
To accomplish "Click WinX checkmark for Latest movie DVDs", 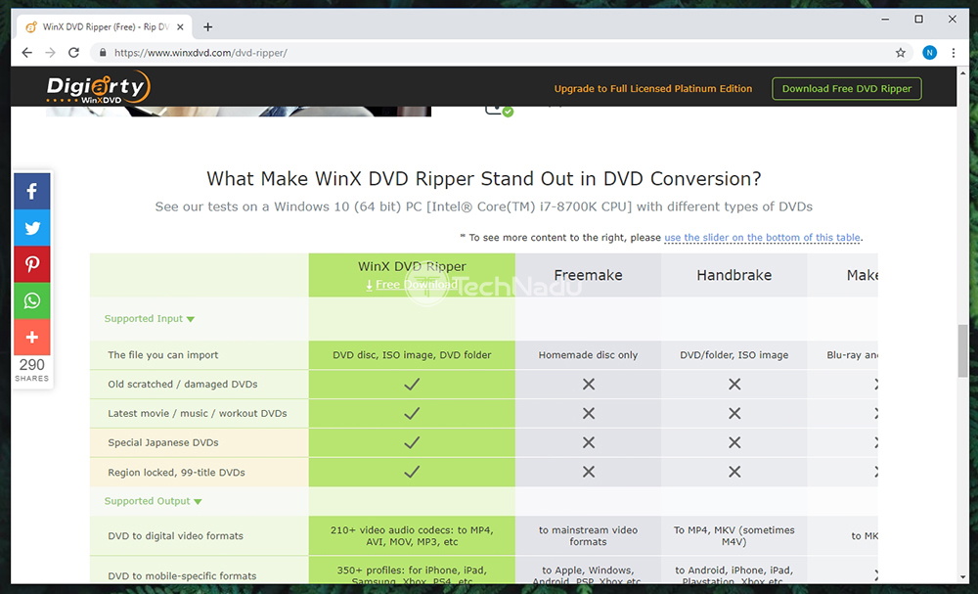I will click(412, 413).
